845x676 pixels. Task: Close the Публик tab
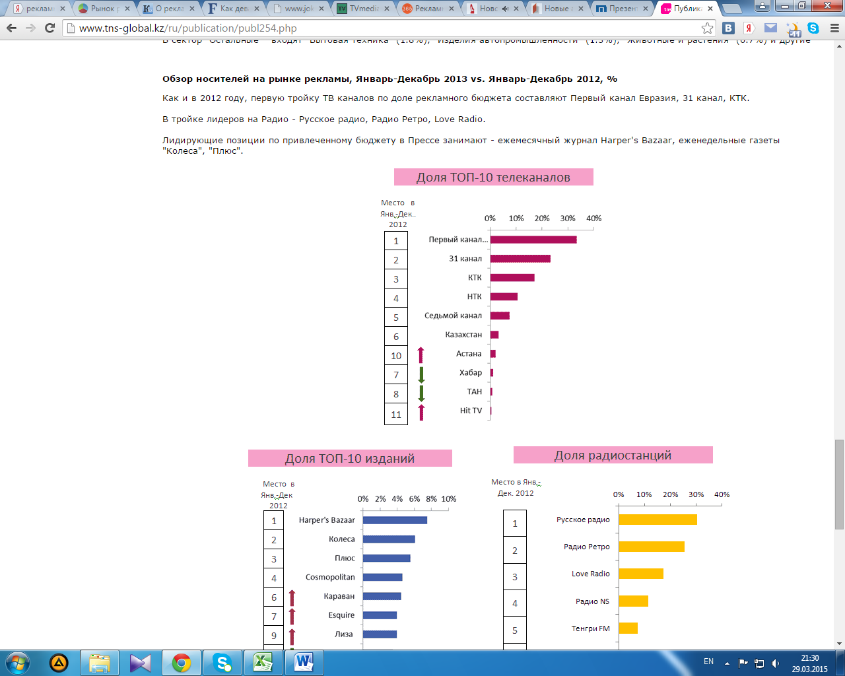(710, 9)
